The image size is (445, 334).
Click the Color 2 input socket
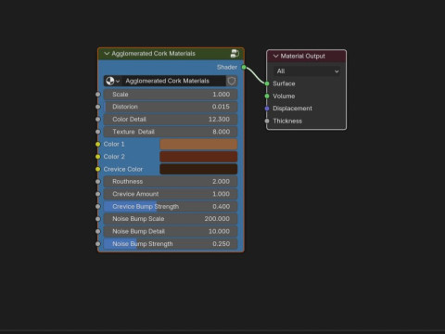point(98,157)
